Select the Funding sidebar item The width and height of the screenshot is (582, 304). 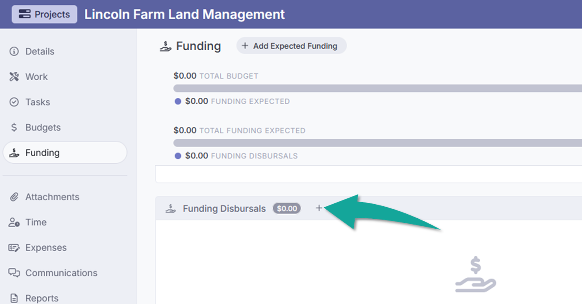64,153
